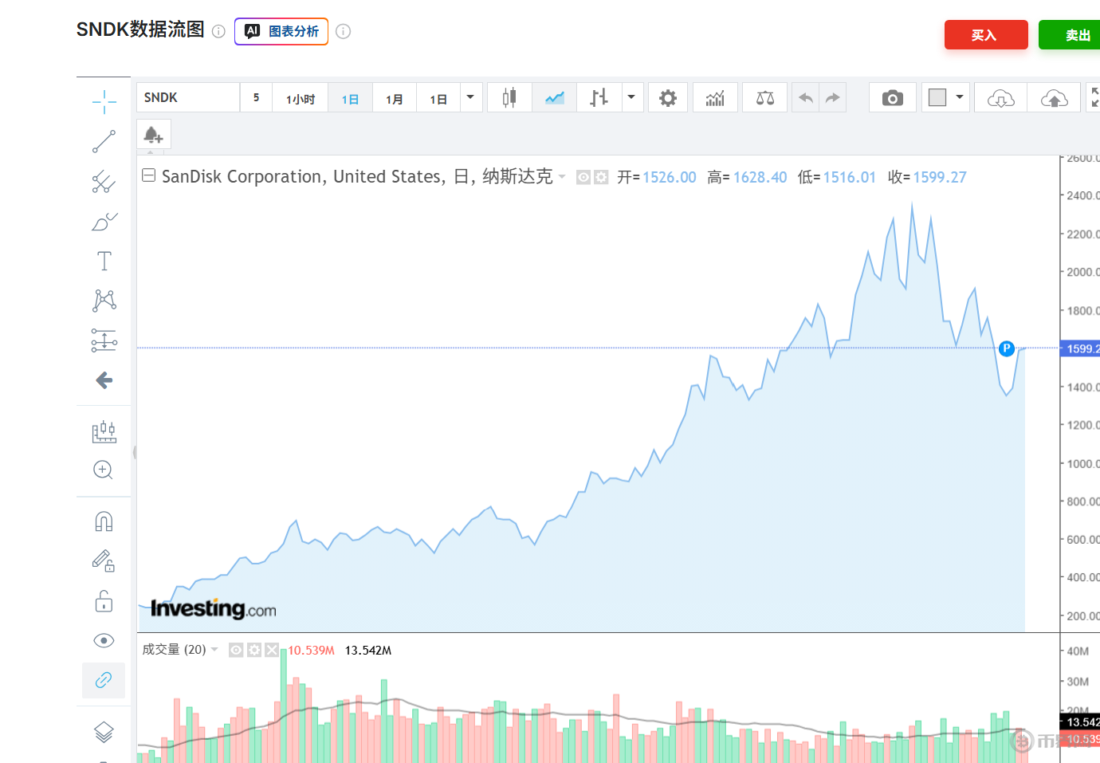
Task: Click the red 买入 buy button
Action: point(986,35)
